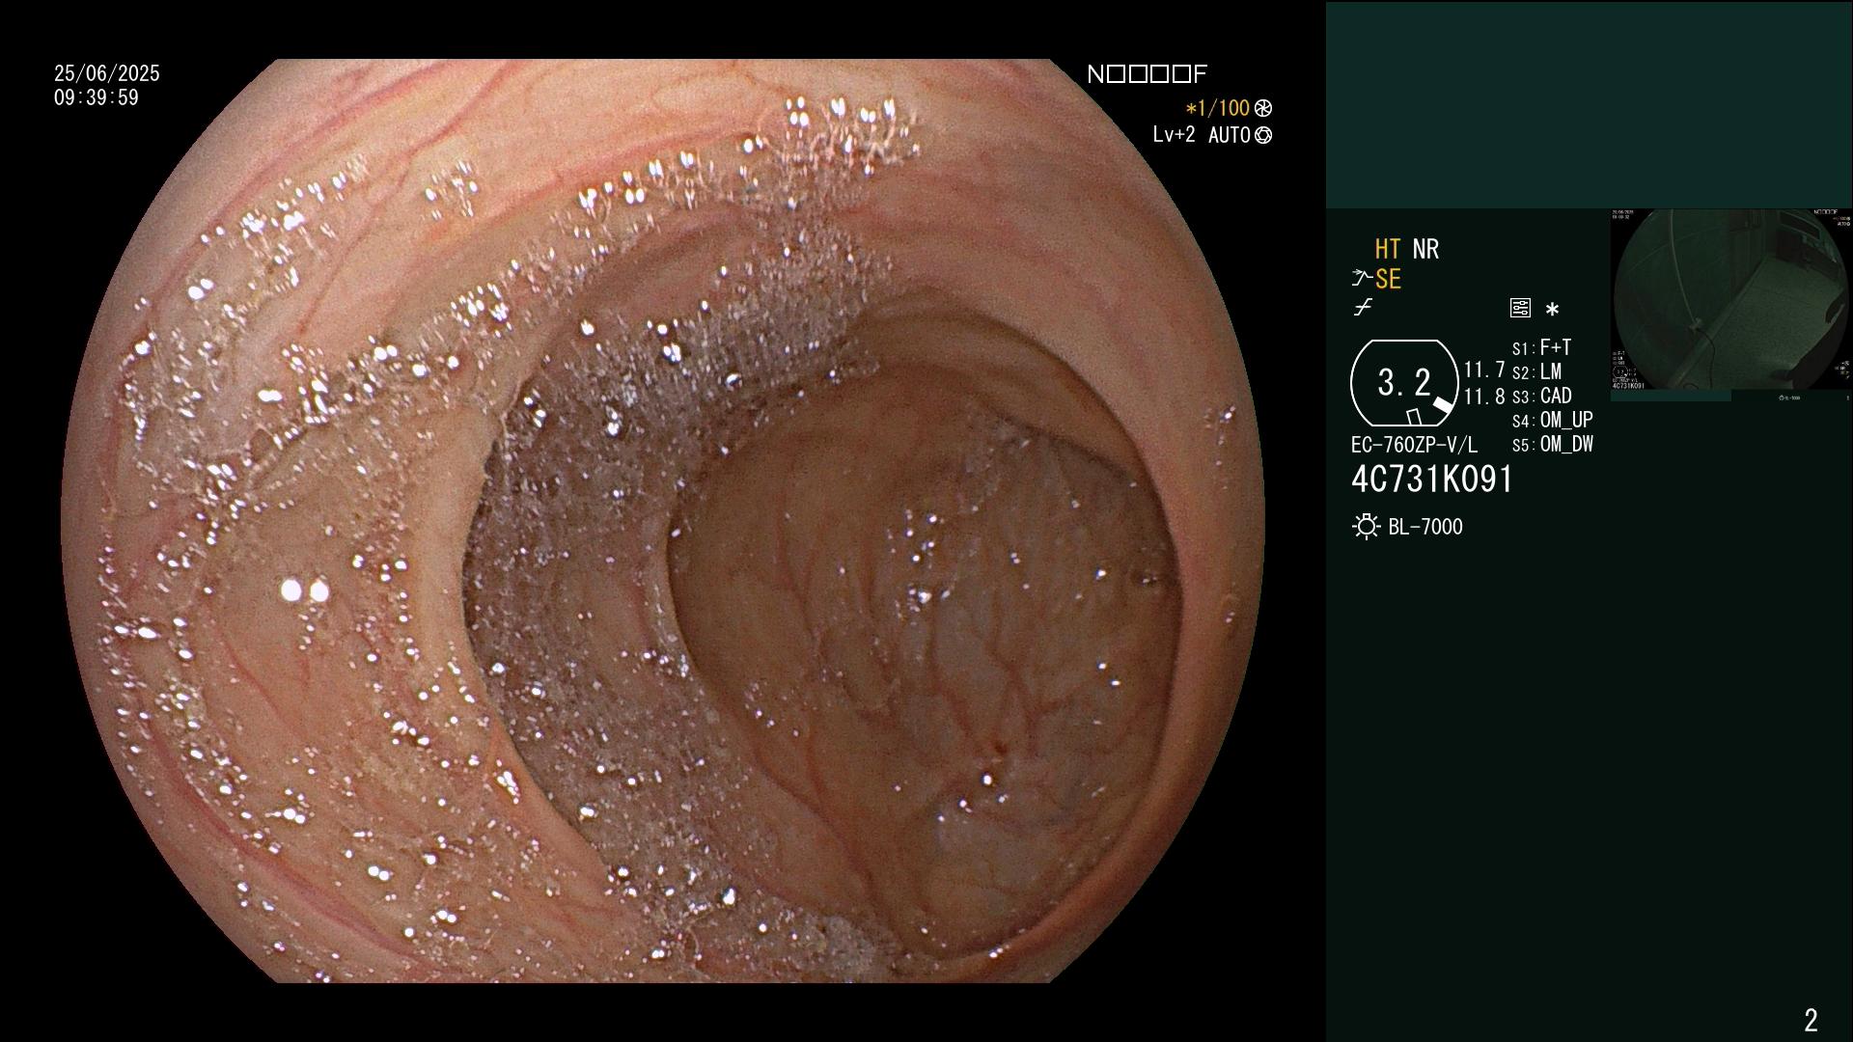Click the light source lamp icon

[x=1366, y=527]
